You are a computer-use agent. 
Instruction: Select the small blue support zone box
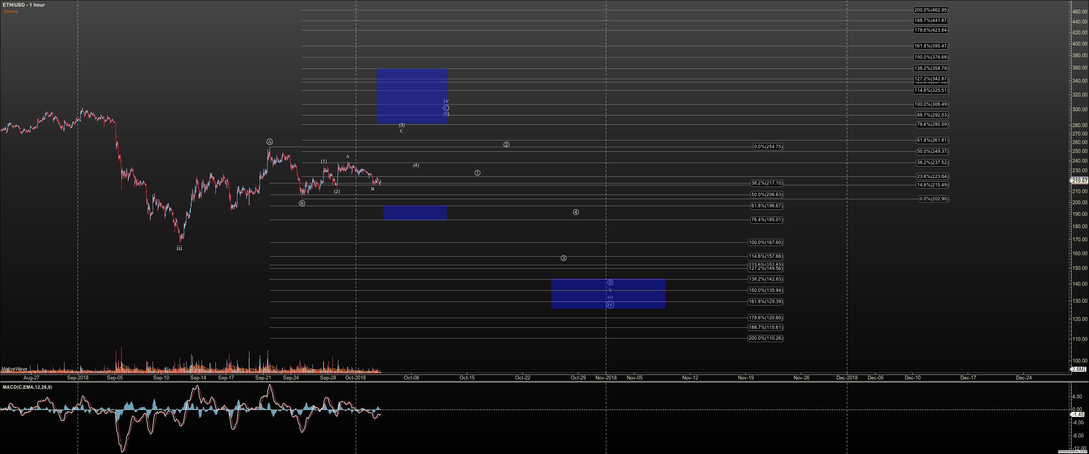(x=415, y=213)
